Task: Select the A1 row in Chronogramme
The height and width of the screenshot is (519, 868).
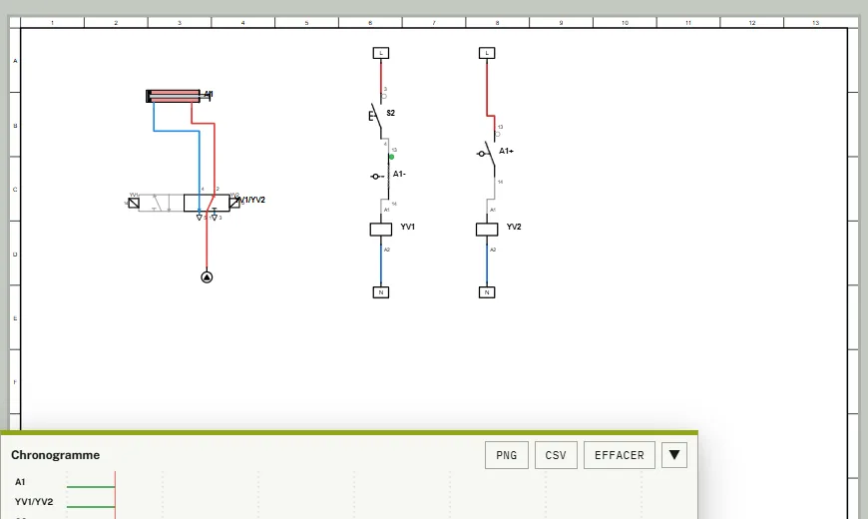Action: (x=20, y=482)
